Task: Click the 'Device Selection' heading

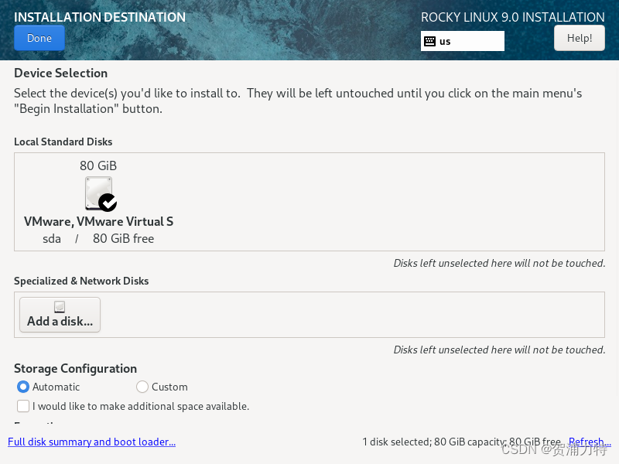Action: (61, 73)
